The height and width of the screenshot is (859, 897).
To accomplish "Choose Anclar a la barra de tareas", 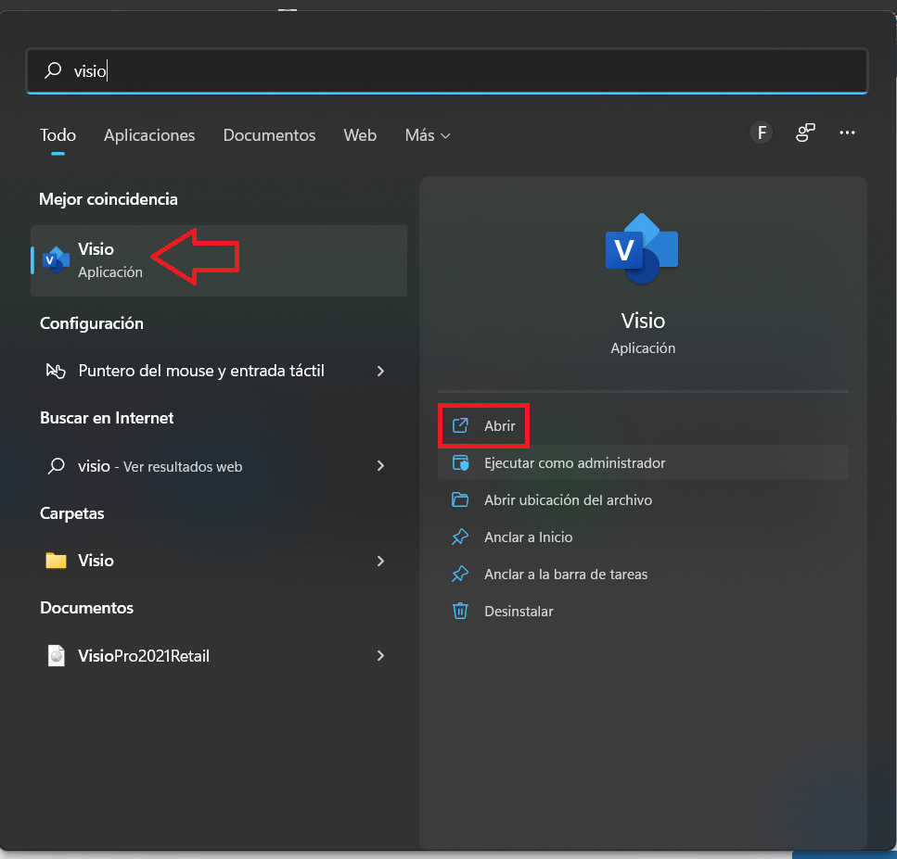I will [566, 575].
